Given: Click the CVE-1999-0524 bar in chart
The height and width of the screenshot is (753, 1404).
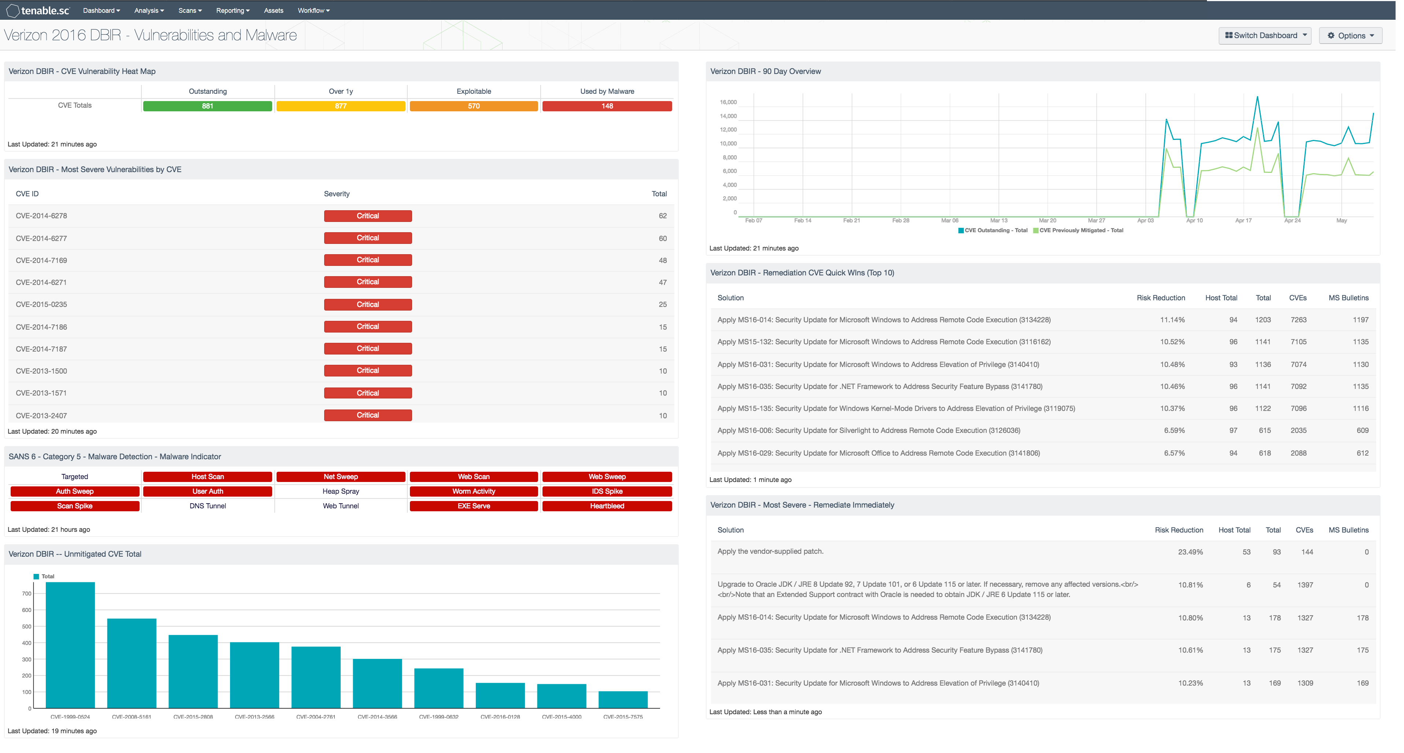Looking at the screenshot, I should [x=70, y=645].
